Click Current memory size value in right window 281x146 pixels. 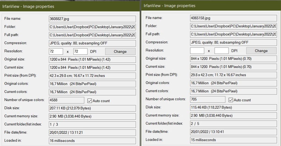pos(233,116)
